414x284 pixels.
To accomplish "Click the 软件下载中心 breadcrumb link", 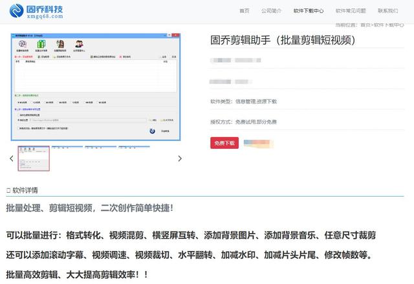I will coord(389,25).
